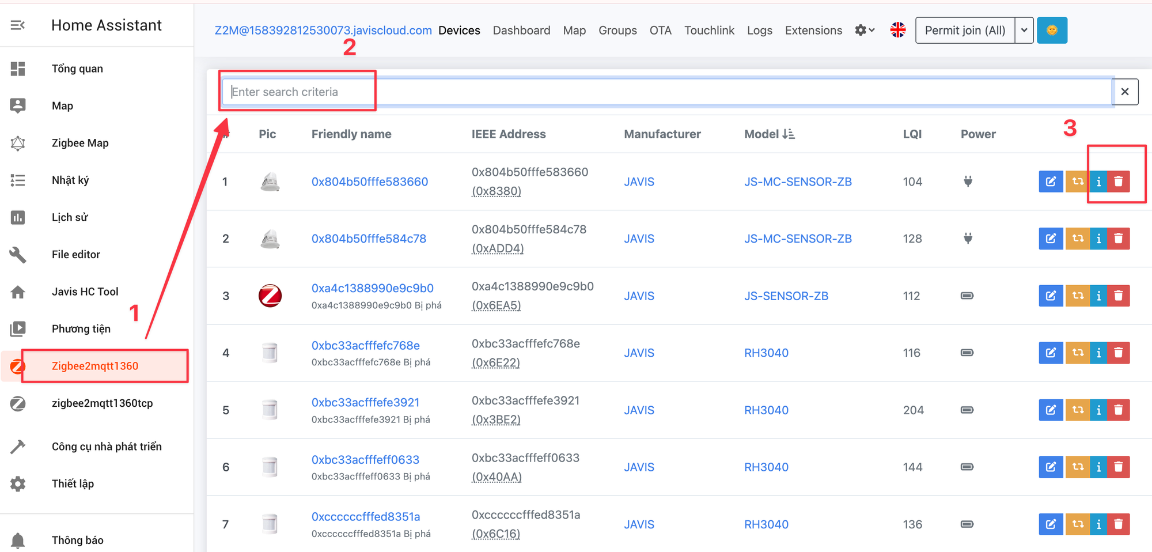Toggle the theme with the sun icon

[1052, 30]
